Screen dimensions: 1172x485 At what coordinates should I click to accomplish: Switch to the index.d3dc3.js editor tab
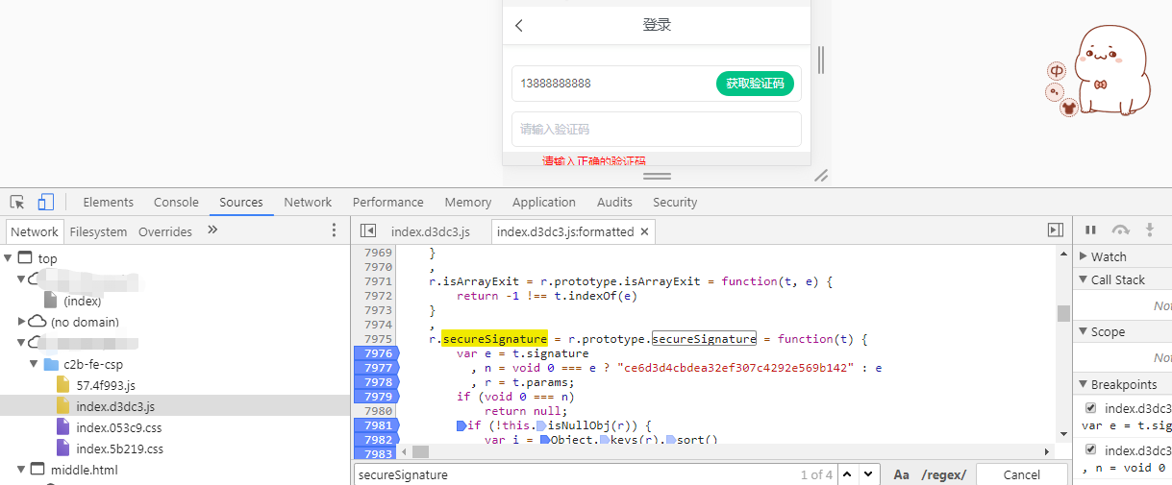coord(431,231)
